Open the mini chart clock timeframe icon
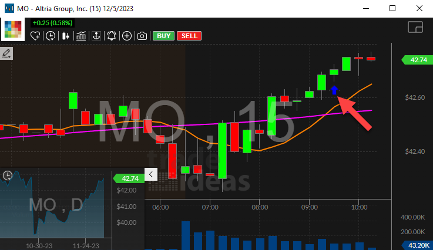 tap(8, 175)
